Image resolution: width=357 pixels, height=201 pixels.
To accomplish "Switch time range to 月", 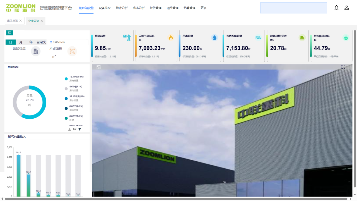I will pyautogui.click(x=21, y=42).
